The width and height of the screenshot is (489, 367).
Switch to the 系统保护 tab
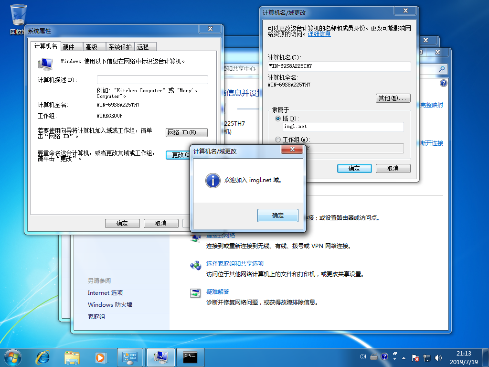[120, 46]
